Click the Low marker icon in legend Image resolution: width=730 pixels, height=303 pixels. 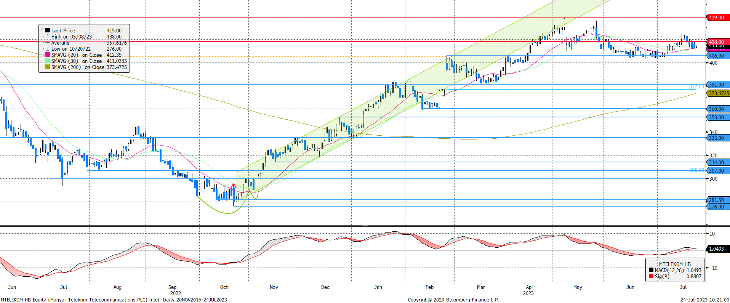click(48, 49)
